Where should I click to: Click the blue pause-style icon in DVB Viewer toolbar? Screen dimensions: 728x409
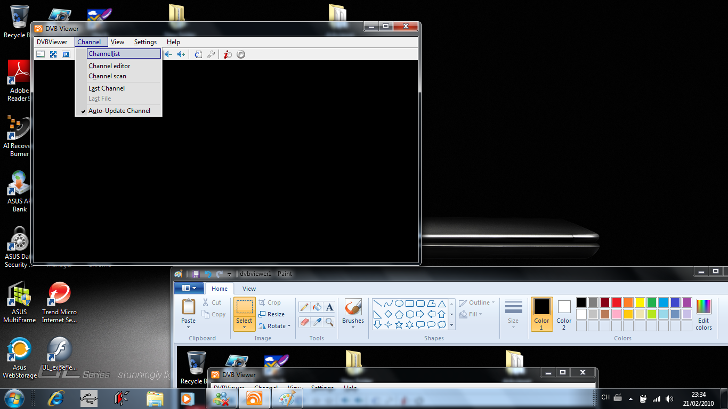[66, 54]
